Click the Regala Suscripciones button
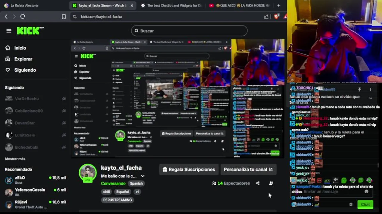The image size is (382, 214). pos(189,169)
